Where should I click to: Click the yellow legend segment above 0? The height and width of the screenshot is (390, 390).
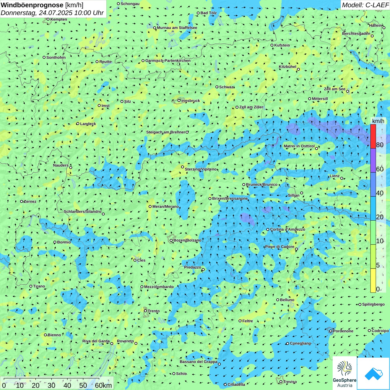pyautogui.click(x=373, y=281)
